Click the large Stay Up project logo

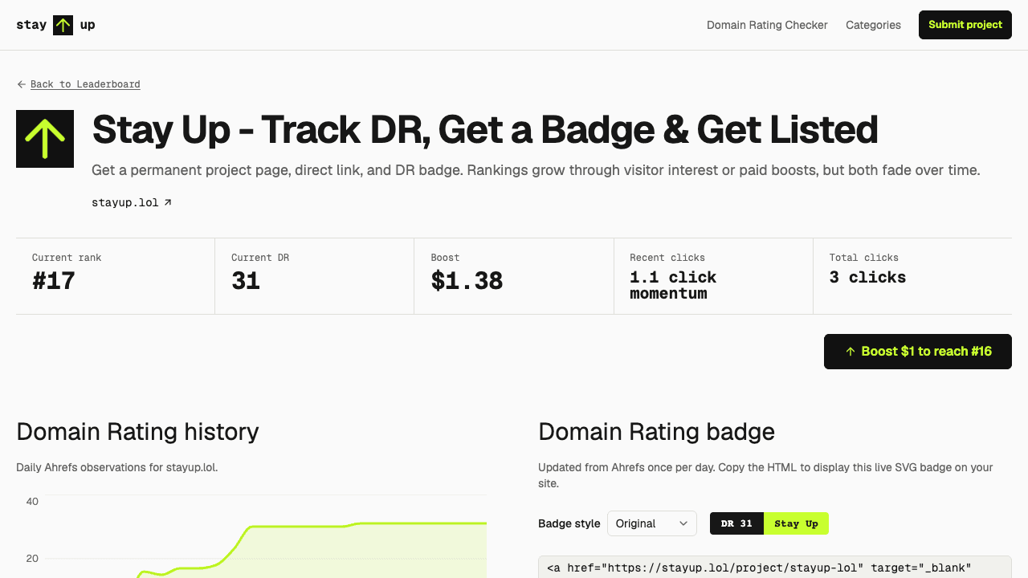pos(45,139)
